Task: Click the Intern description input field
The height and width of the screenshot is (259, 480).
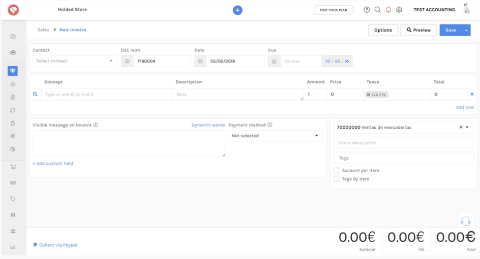Action: (403, 143)
